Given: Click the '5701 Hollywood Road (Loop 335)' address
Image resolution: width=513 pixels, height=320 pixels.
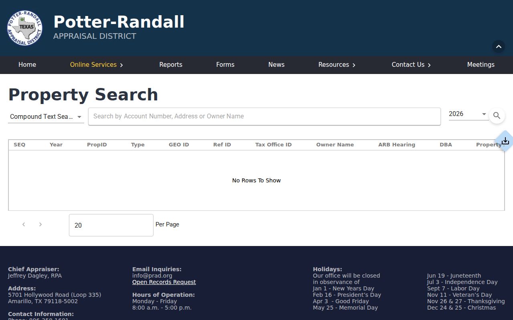Looking at the screenshot, I should pos(55,295).
